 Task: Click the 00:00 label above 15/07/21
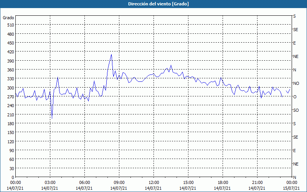tap(292, 183)
